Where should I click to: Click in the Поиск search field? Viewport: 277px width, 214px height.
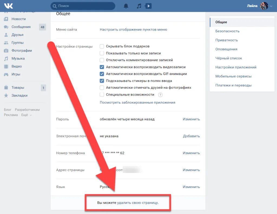(83, 6)
